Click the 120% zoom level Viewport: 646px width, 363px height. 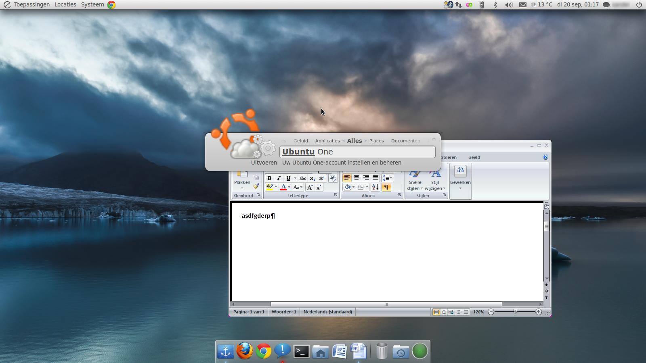[479, 312]
